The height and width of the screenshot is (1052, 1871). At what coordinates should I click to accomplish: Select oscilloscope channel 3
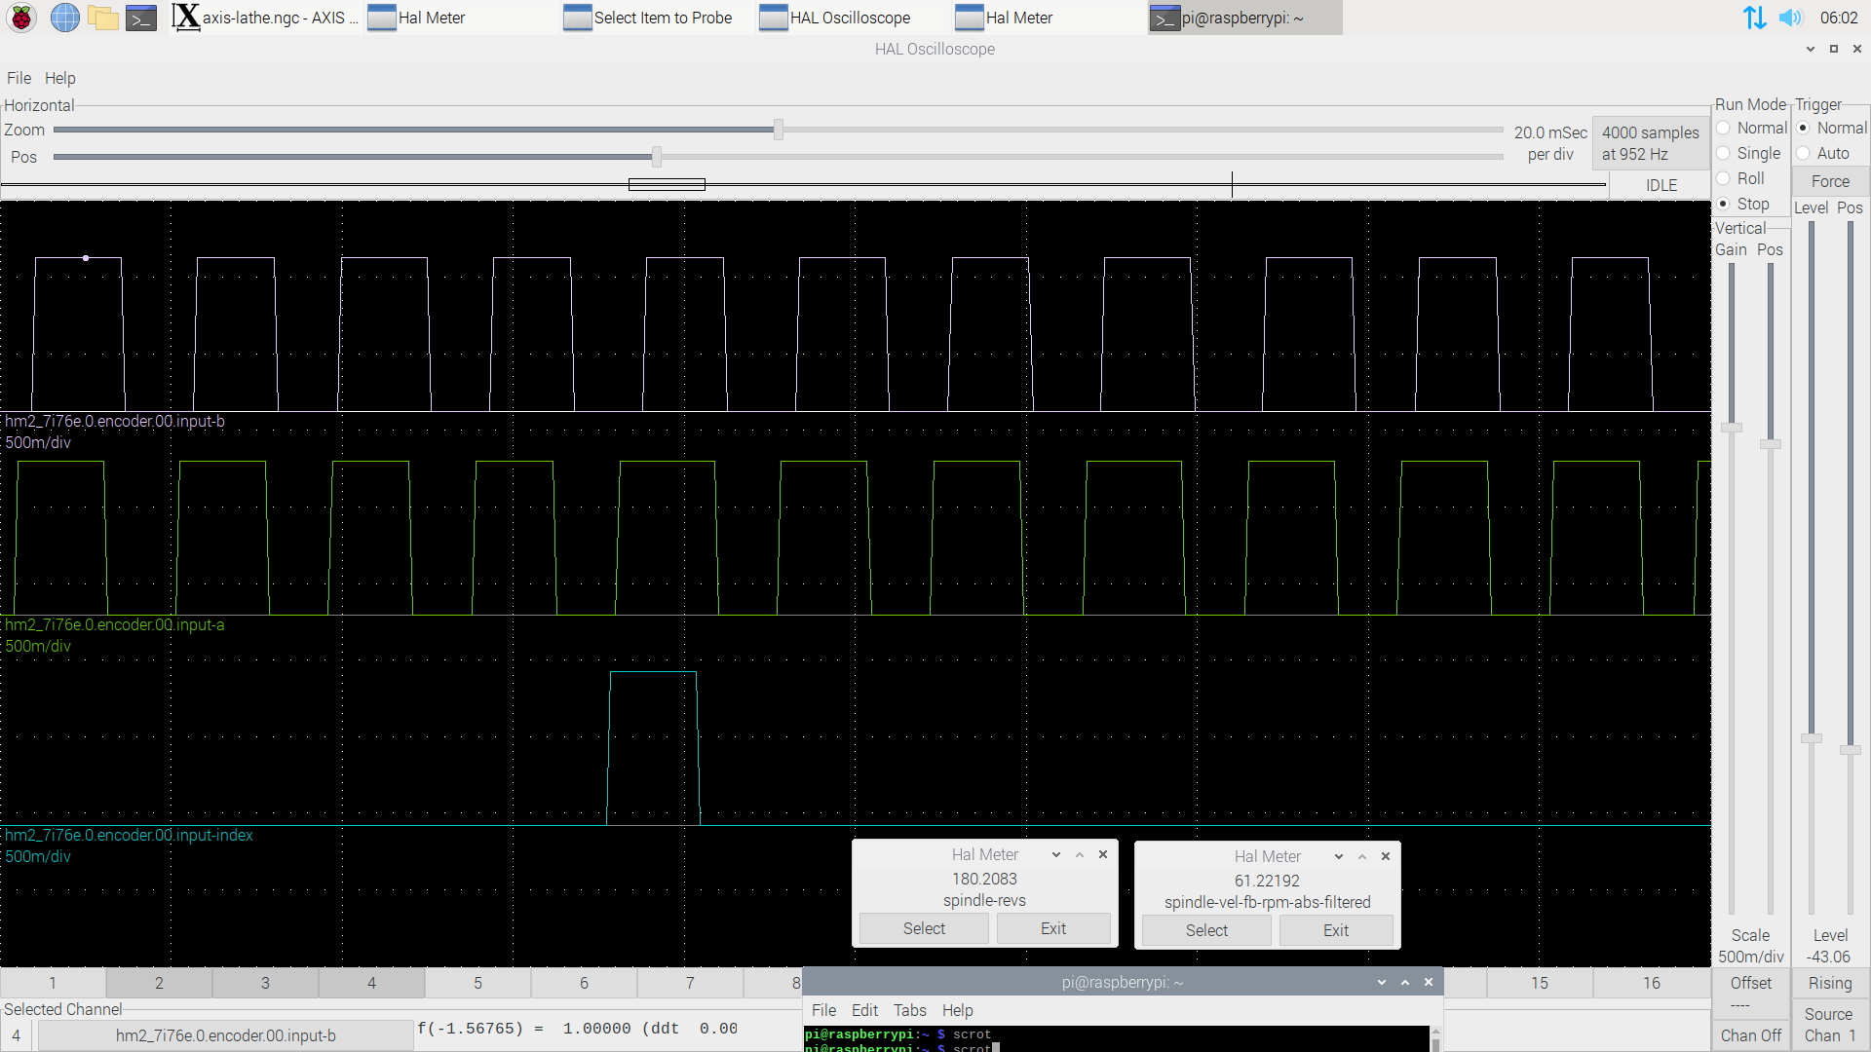pyautogui.click(x=265, y=983)
